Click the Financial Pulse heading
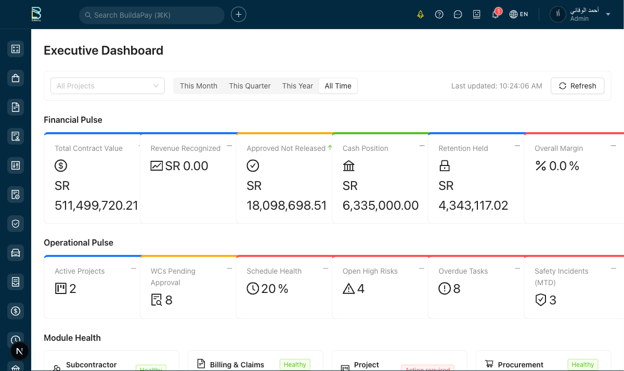Screen dimensions: 624x371 [x=73, y=120]
